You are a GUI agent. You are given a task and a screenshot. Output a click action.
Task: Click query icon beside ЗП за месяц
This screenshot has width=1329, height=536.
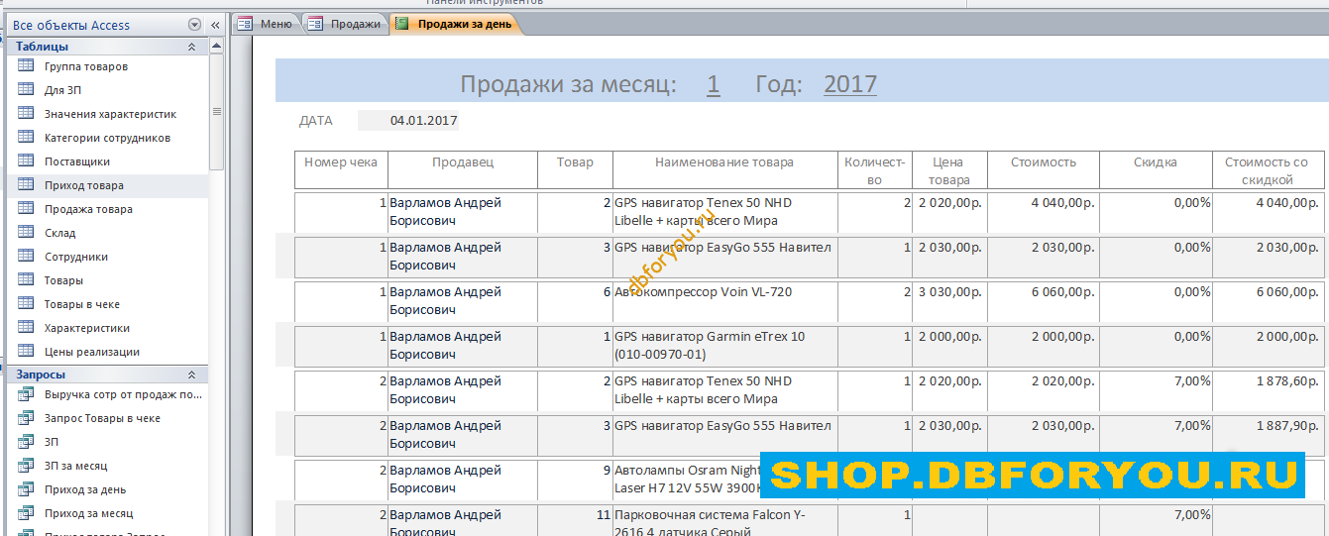pyautogui.click(x=26, y=466)
